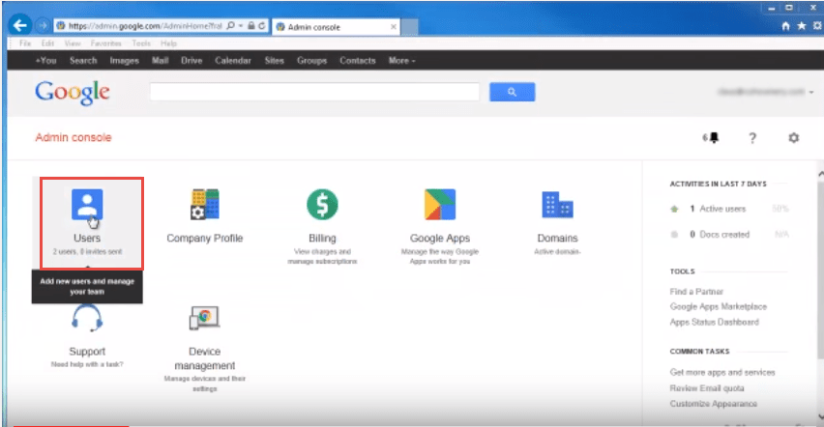Image resolution: width=824 pixels, height=427 pixels.
Task: Open browser Tools gear icon
Action: pos(817,26)
